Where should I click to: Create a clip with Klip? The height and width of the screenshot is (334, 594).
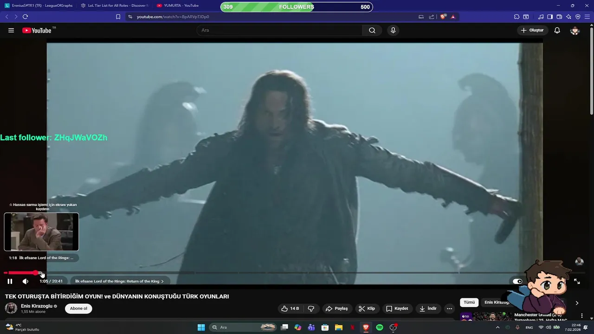coord(367,308)
